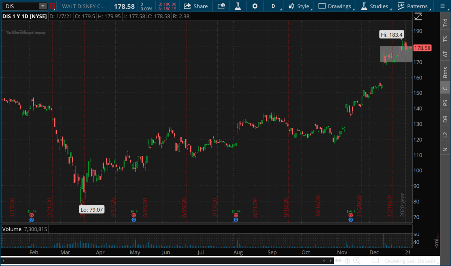Open the L2 sidebar tab
Screen dimensions: 451x266
(x=445, y=134)
